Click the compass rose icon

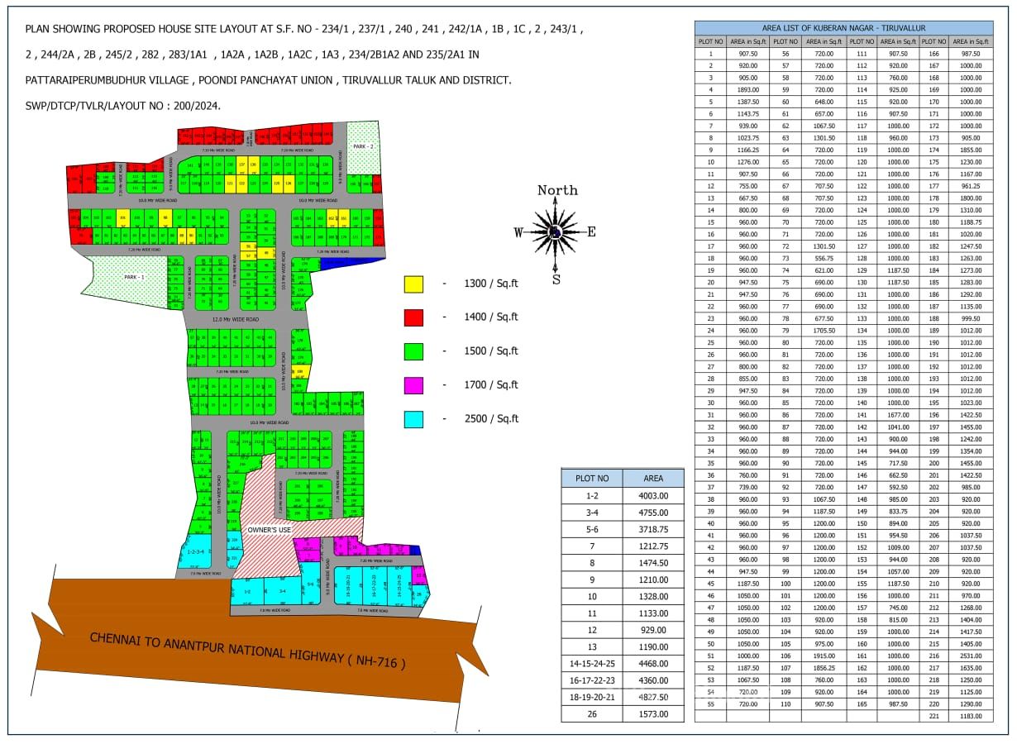point(556,232)
